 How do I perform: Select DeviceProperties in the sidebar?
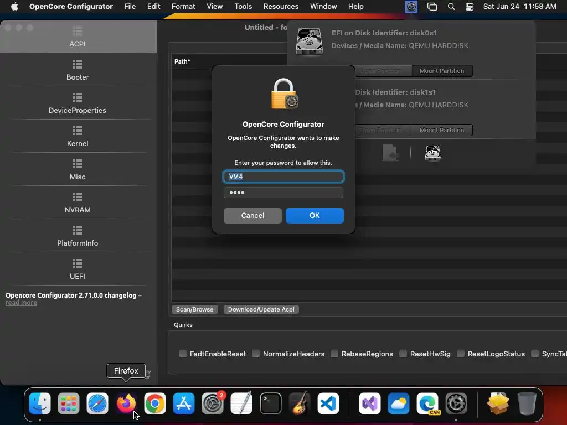78,103
